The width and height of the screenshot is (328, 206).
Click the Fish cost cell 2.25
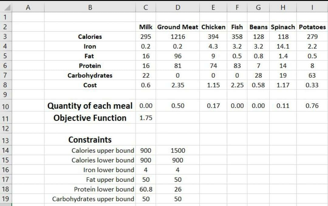pos(237,85)
